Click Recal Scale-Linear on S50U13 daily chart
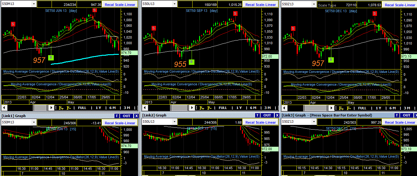Screen dimensions: 417x176 [x=261, y=5]
